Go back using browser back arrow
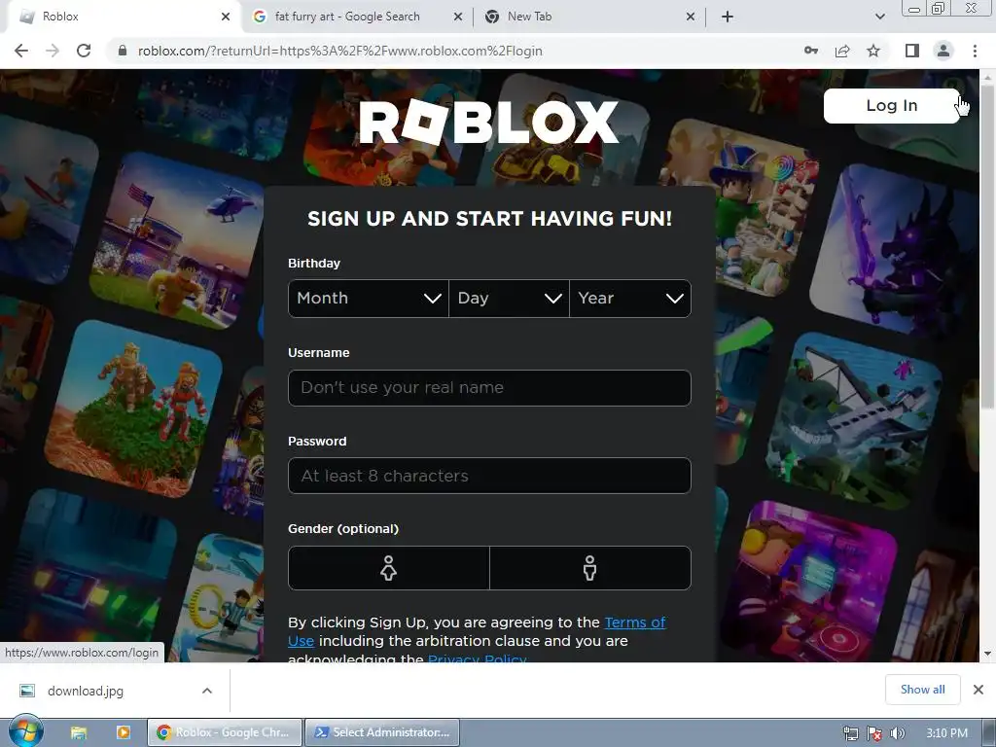This screenshot has width=996, height=747. pyautogui.click(x=21, y=51)
